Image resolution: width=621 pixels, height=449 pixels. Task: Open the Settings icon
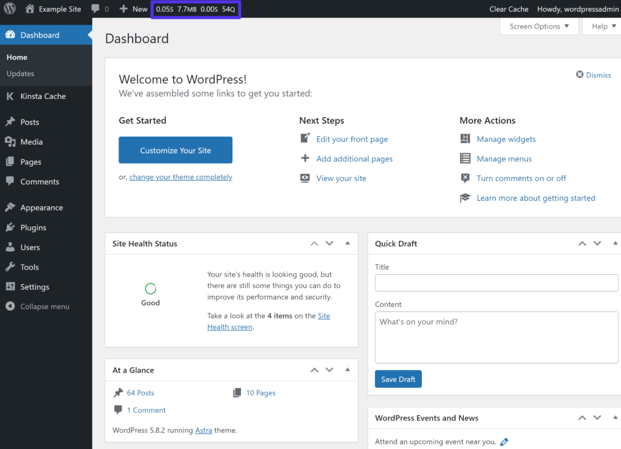click(x=11, y=287)
